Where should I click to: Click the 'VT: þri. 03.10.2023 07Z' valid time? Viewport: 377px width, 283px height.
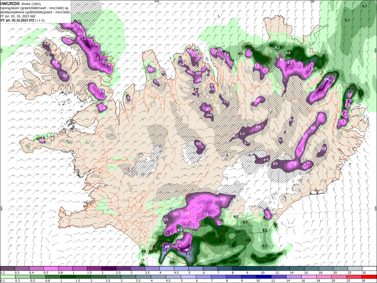click(18, 20)
